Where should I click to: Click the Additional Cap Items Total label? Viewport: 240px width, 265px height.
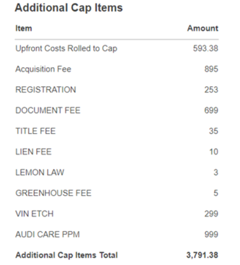(x=66, y=255)
